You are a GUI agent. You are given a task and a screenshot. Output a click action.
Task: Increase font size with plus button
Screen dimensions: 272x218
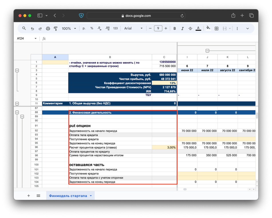point(166,28)
